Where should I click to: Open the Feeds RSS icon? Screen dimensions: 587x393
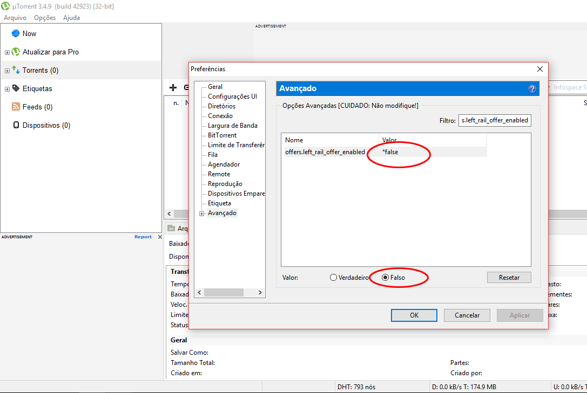point(16,106)
